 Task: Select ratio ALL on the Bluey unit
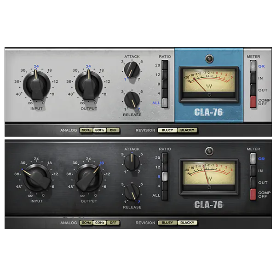[165, 103]
